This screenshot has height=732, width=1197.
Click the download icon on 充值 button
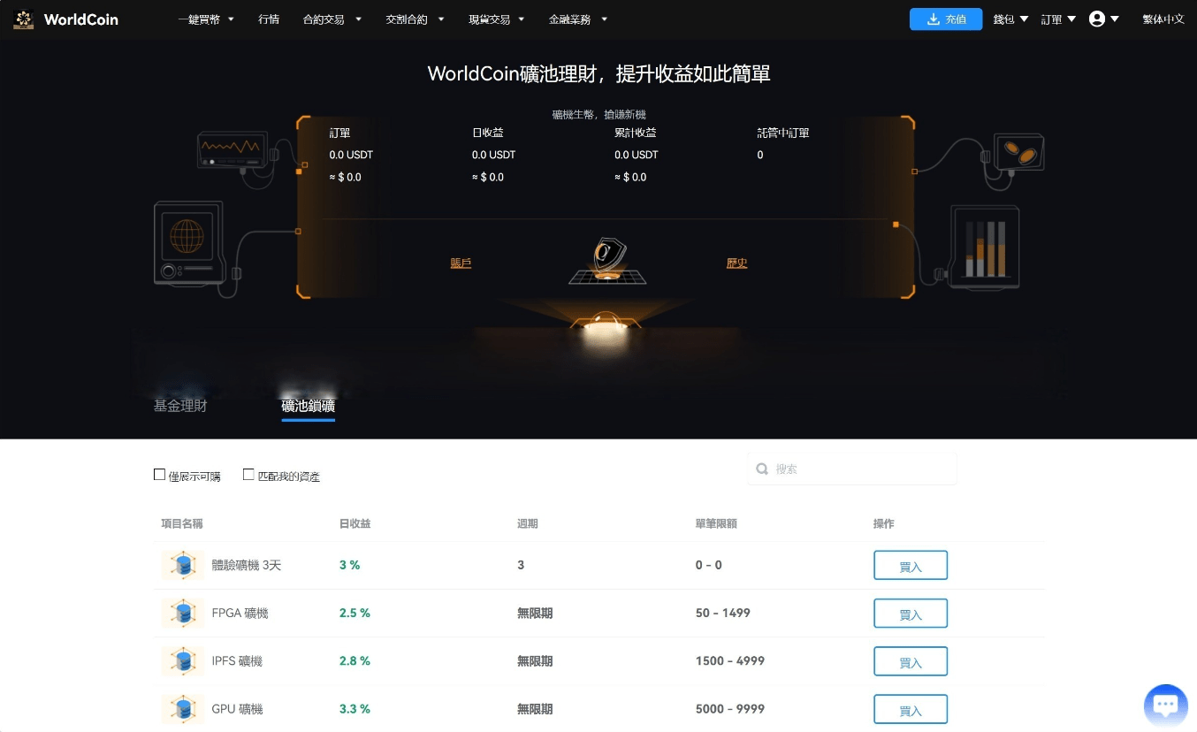(x=933, y=19)
